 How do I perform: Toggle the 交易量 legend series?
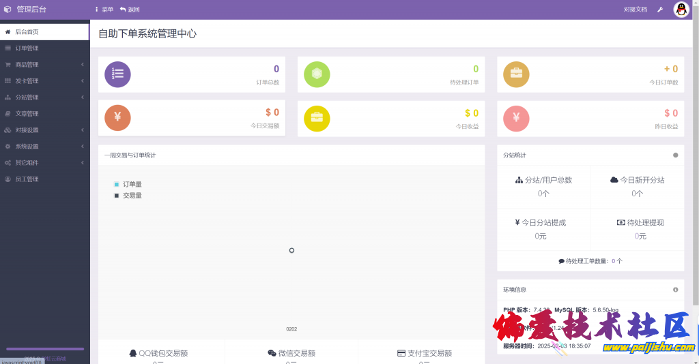(x=128, y=196)
